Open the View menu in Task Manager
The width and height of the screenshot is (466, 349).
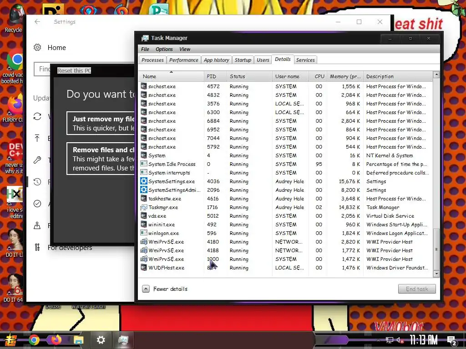pyautogui.click(x=185, y=49)
